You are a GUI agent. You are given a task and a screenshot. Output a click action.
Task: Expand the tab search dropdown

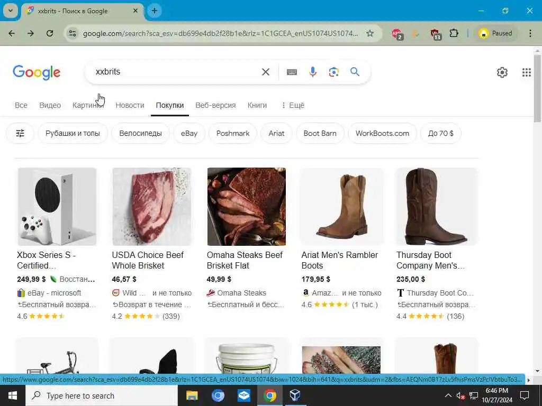(x=11, y=11)
